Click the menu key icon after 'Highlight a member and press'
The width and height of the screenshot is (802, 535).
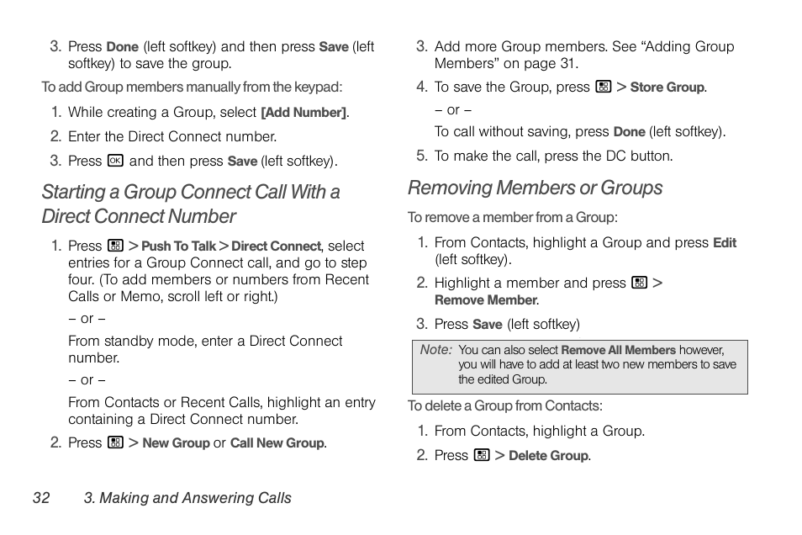coord(640,283)
